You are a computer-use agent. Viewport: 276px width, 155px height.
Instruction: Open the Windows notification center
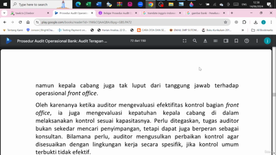click(x=269, y=4)
